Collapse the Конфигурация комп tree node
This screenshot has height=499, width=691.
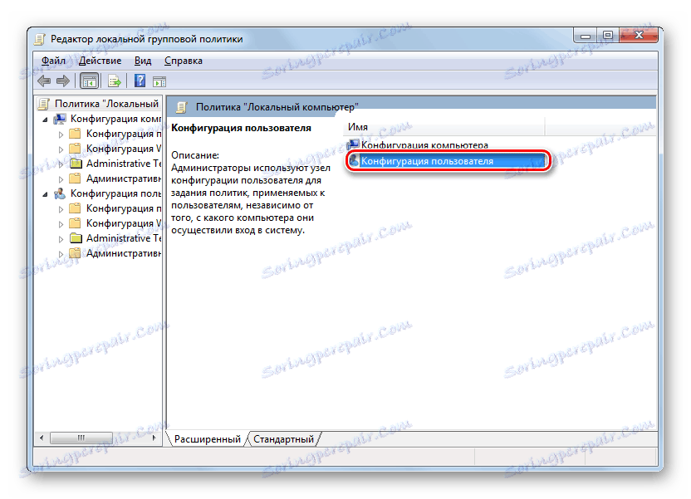click(x=45, y=120)
